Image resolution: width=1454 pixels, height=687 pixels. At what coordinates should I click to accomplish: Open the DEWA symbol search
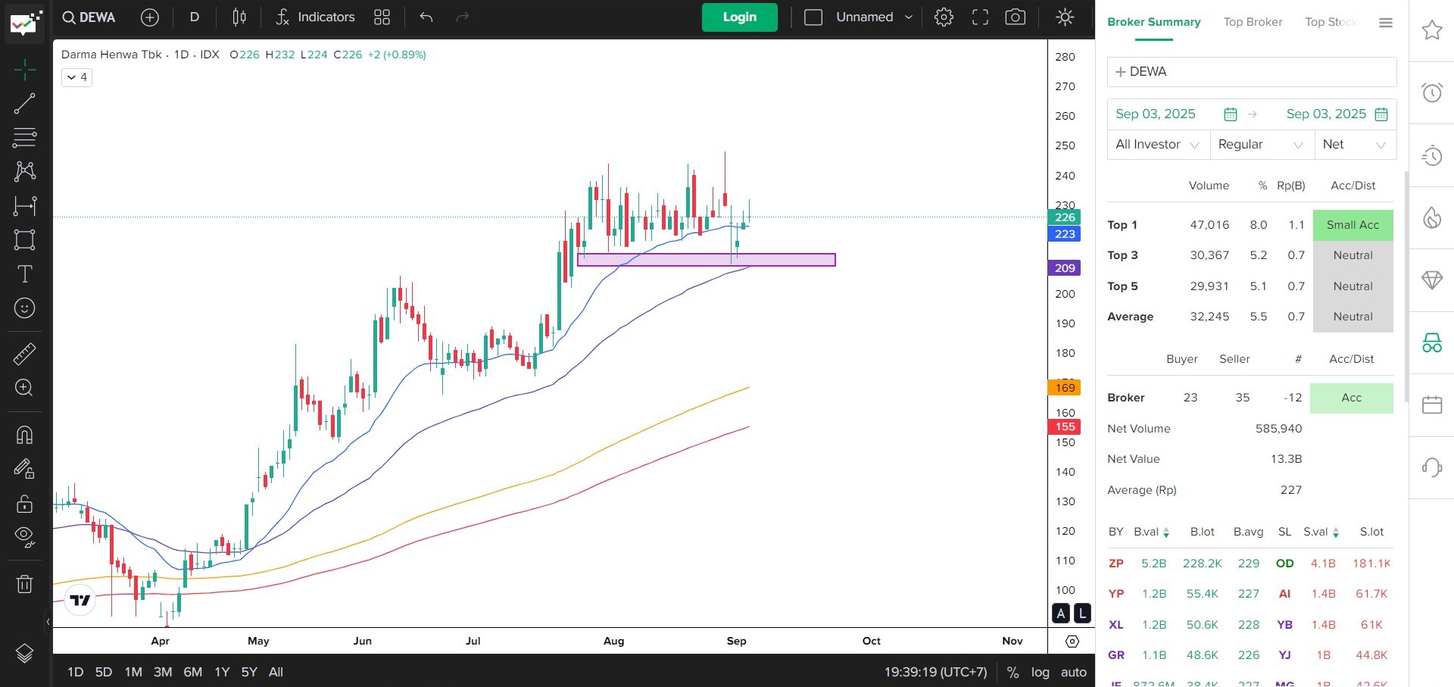tap(89, 17)
